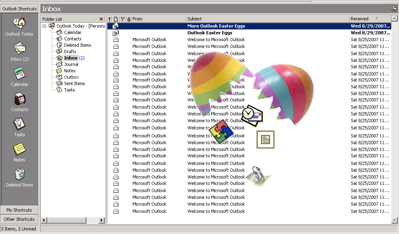Sort by Attachment paperclip column

[x=129, y=19]
